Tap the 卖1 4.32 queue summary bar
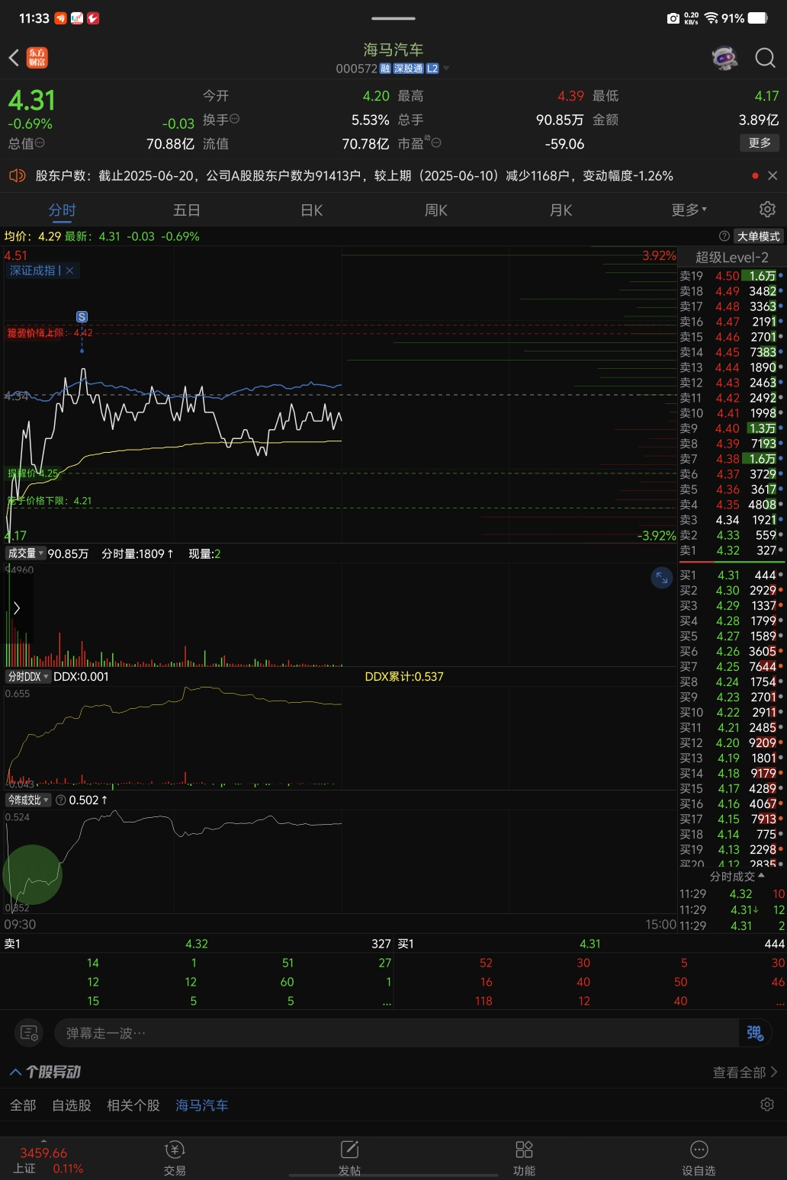 197,944
